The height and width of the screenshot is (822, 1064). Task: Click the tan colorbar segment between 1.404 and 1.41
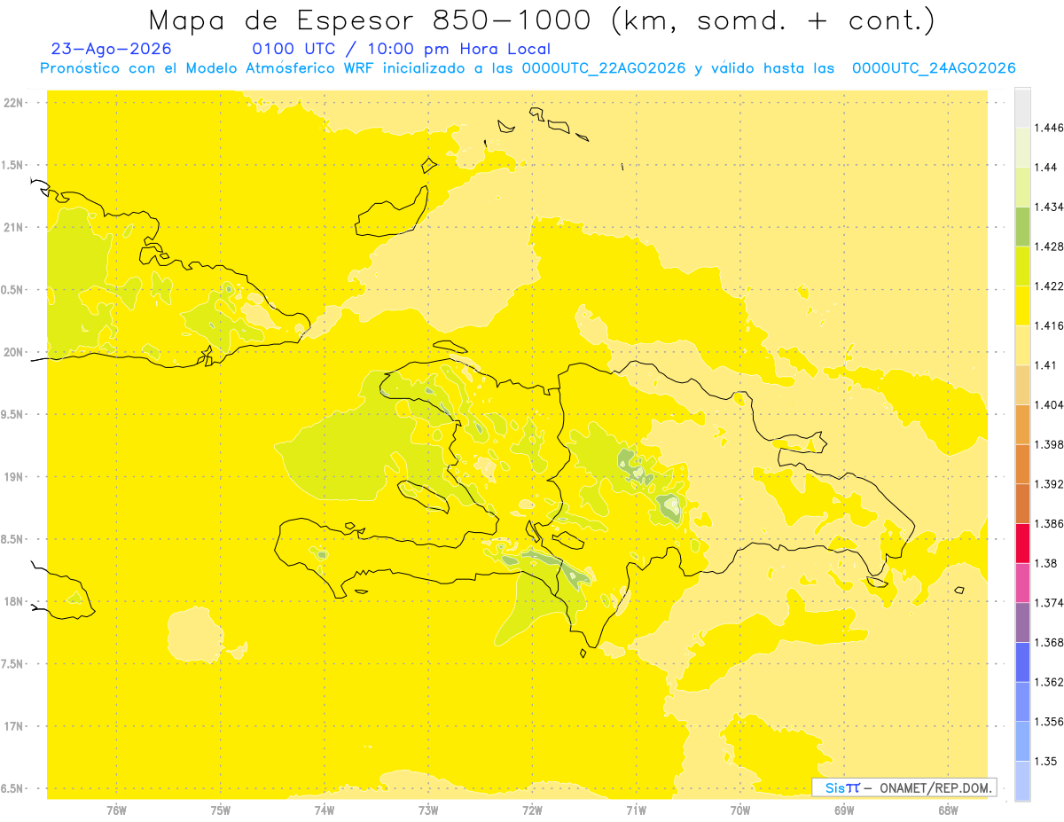click(1022, 385)
